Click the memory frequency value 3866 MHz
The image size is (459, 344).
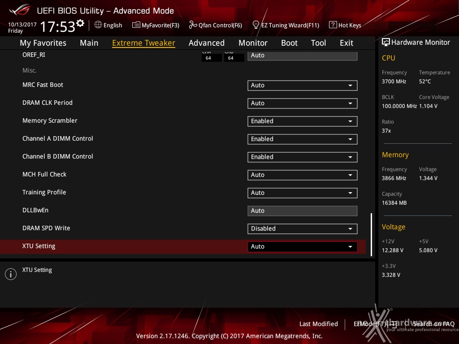(x=394, y=178)
